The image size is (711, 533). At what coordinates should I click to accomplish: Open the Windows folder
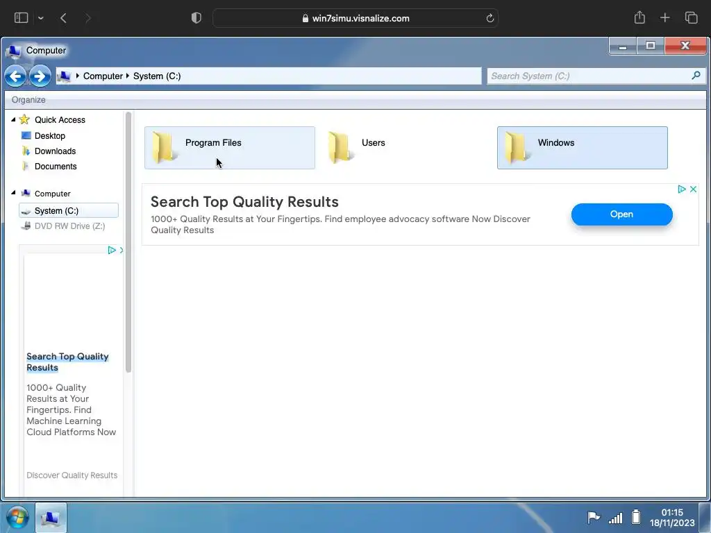583,148
